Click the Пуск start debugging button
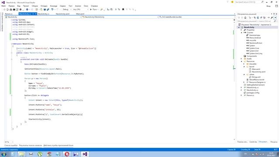Viewport: 279px width, 157px height. [94, 10]
